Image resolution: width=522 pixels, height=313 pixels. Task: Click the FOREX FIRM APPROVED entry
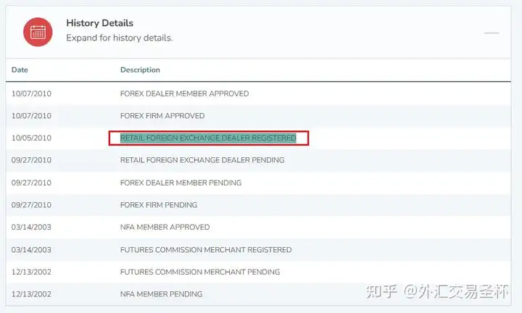[x=162, y=116]
